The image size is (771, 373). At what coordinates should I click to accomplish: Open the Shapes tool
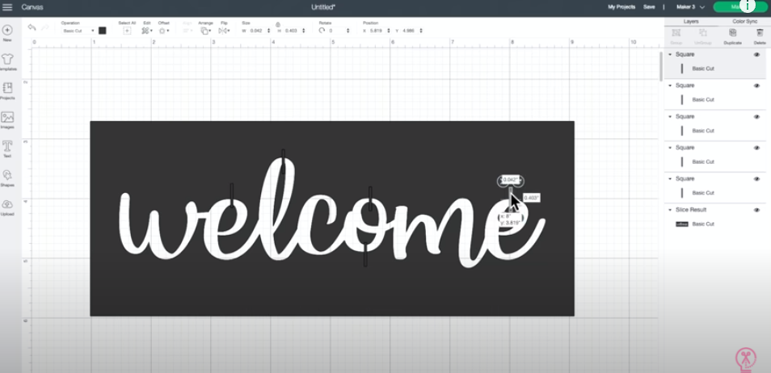coord(7,178)
